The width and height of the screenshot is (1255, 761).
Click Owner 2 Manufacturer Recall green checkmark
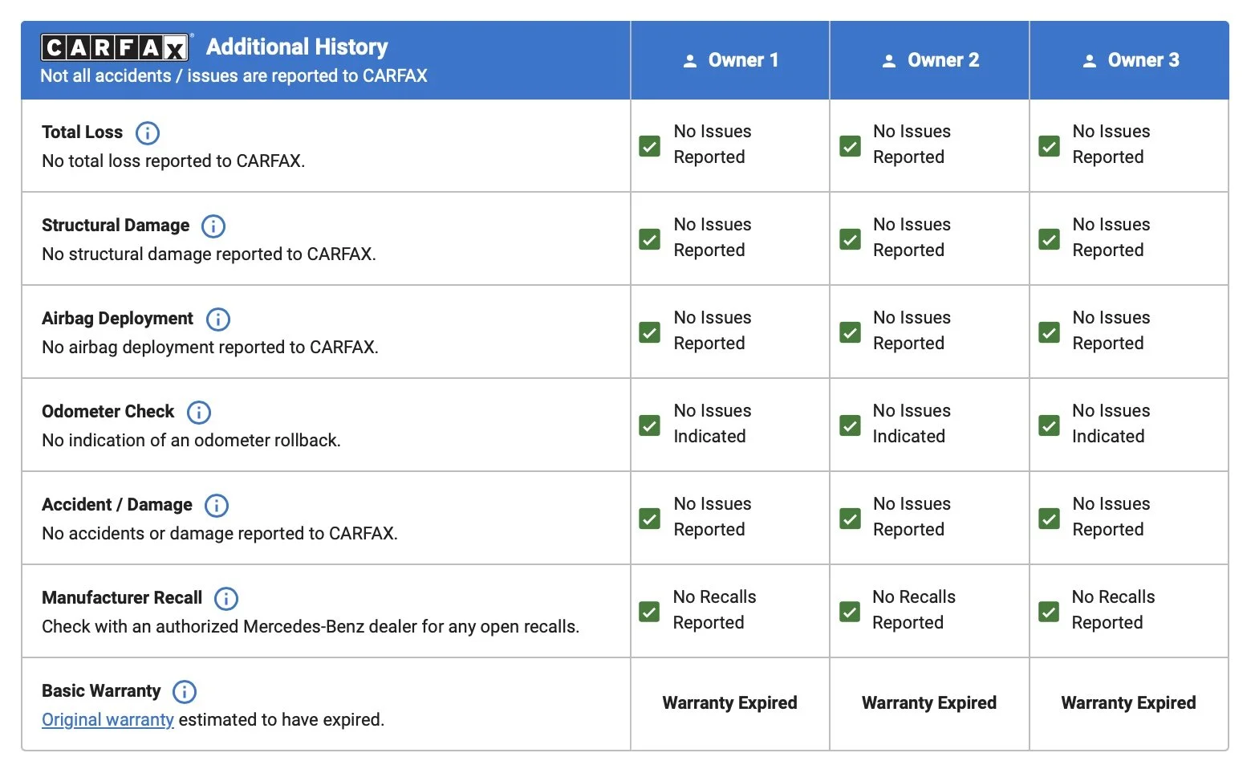click(850, 612)
